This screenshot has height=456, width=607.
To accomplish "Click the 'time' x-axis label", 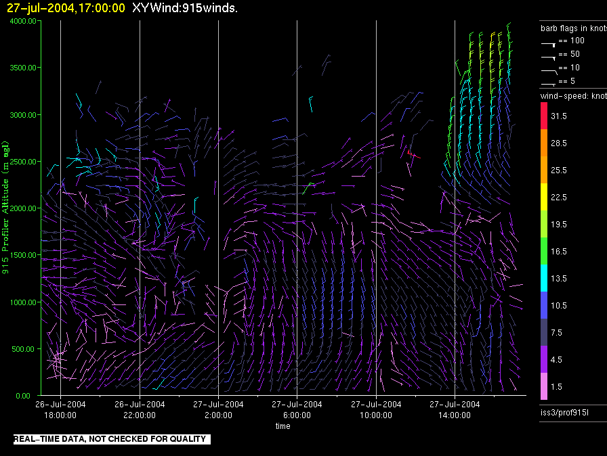I will 283,426.
